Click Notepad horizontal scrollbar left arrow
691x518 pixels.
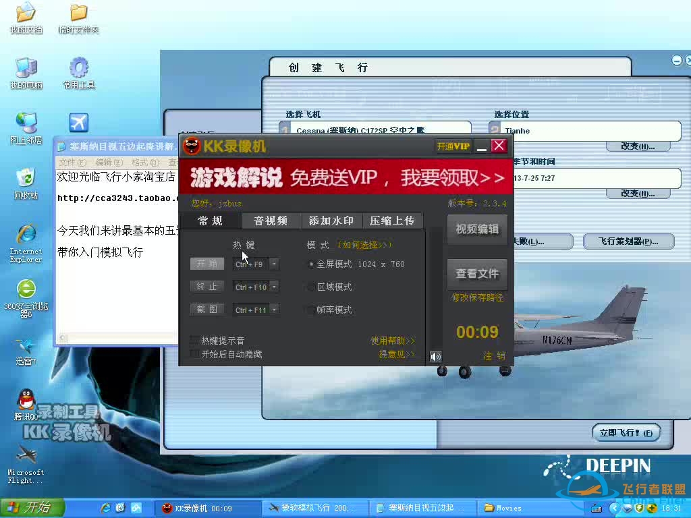pos(62,339)
